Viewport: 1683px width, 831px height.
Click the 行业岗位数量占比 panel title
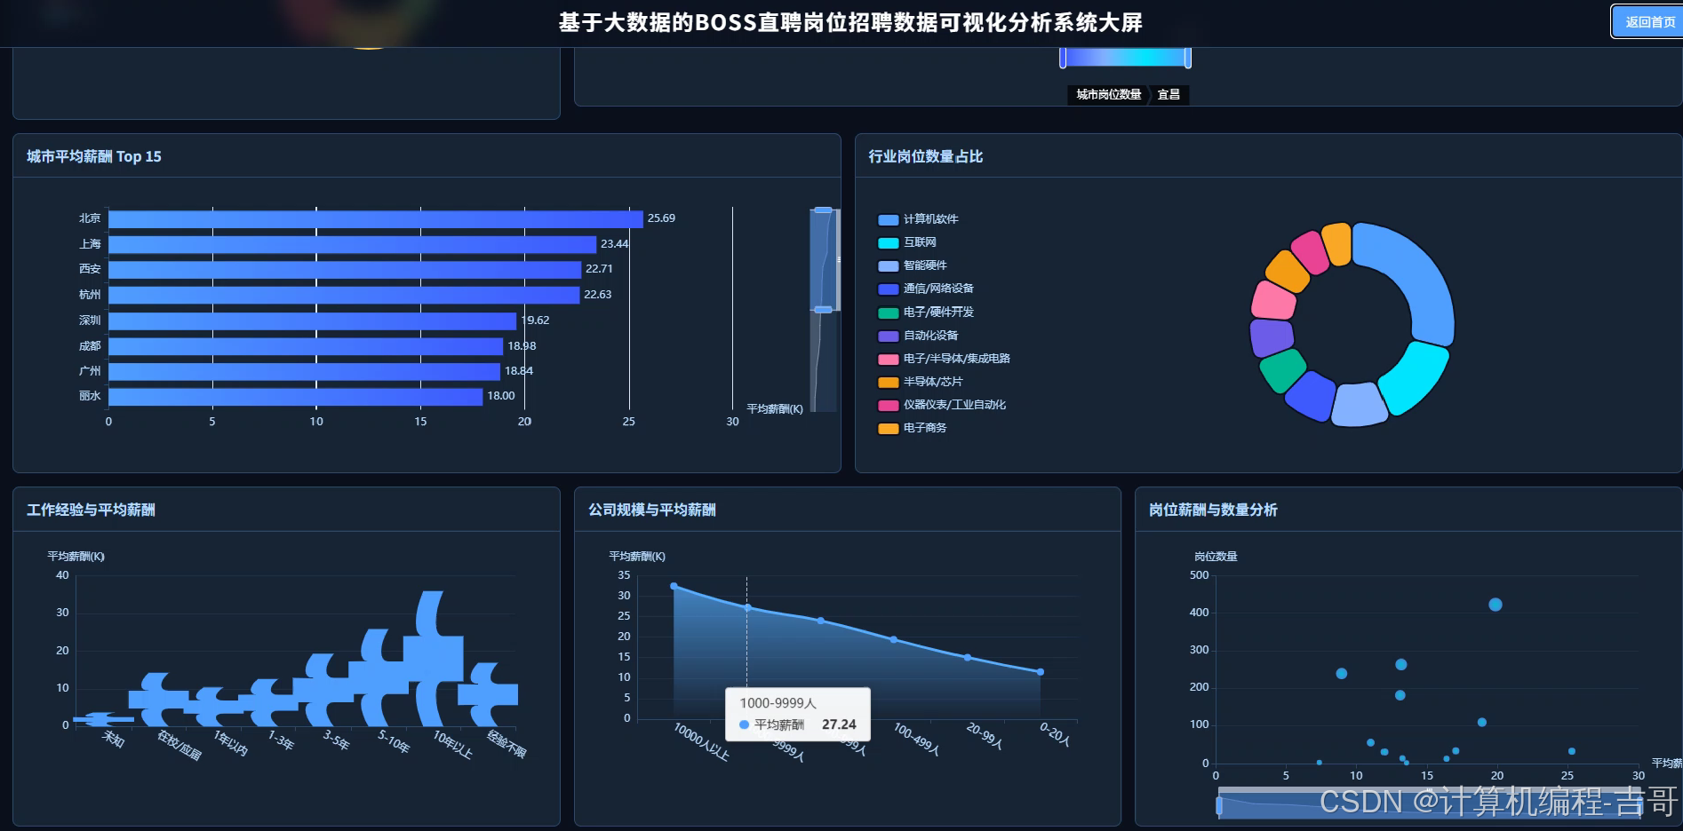pos(926,156)
